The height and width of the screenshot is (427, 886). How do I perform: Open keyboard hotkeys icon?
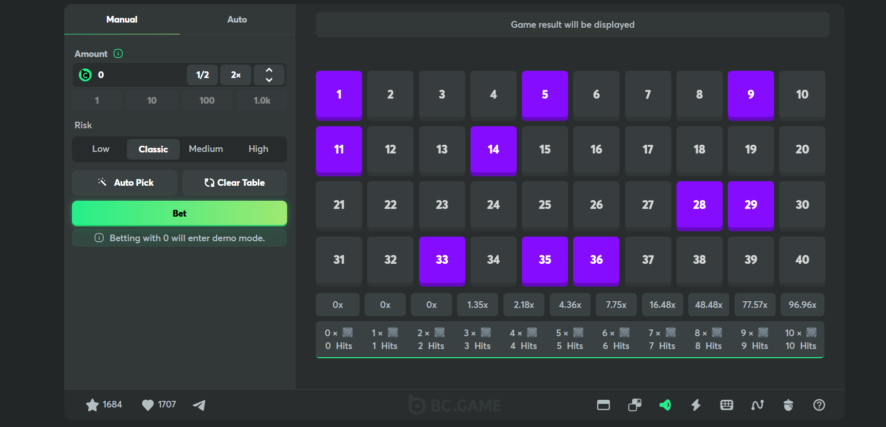tap(727, 405)
